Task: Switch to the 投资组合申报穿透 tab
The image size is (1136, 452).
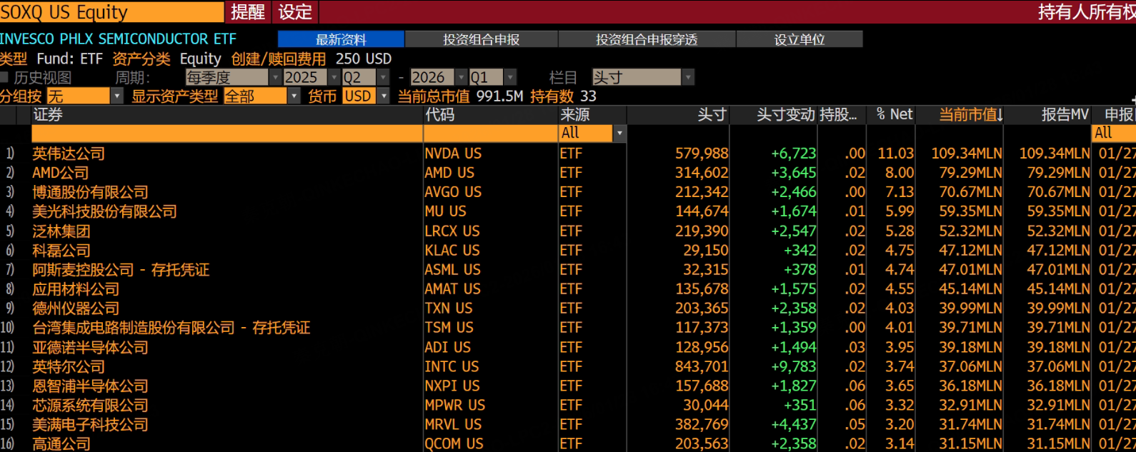Action: pos(647,39)
